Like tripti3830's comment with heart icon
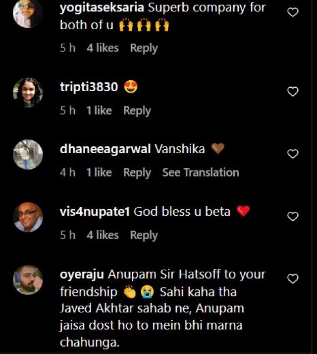Image resolution: width=317 pixels, height=354 pixels. tap(293, 92)
